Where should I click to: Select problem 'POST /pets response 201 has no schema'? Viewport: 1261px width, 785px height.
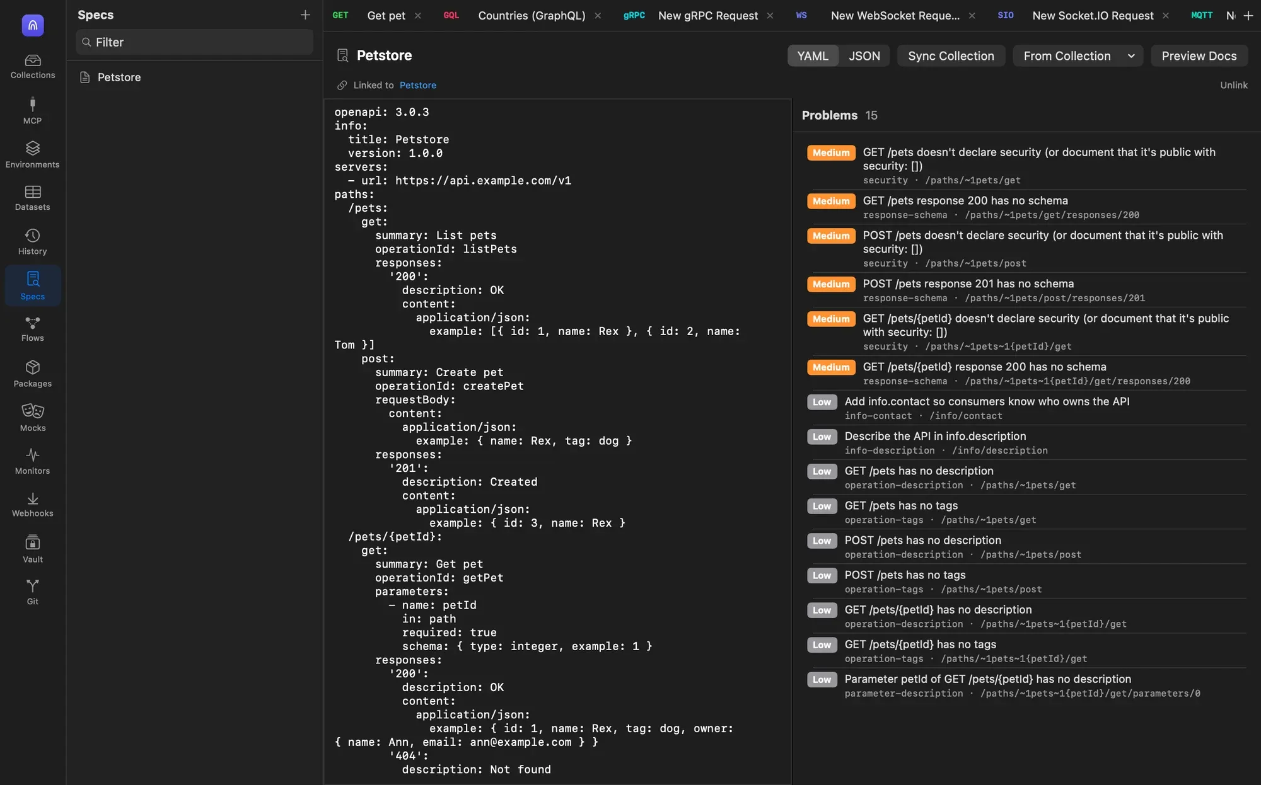point(1026,290)
